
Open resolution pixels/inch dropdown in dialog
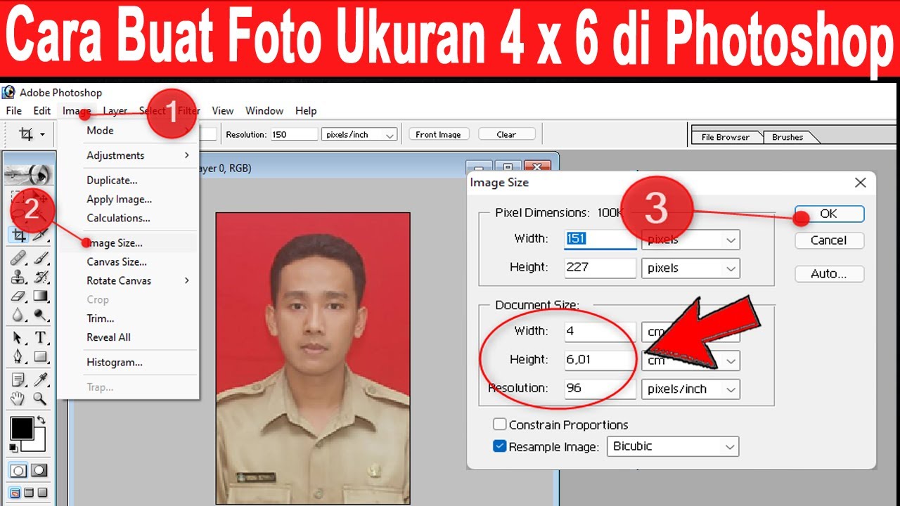pyautogui.click(x=690, y=389)
